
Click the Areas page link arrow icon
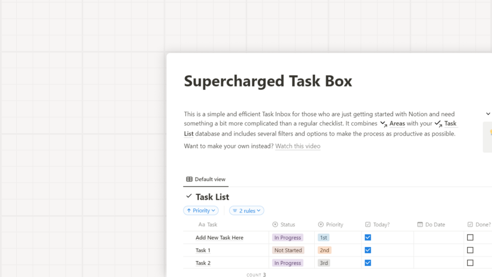[x=383, y=124]
